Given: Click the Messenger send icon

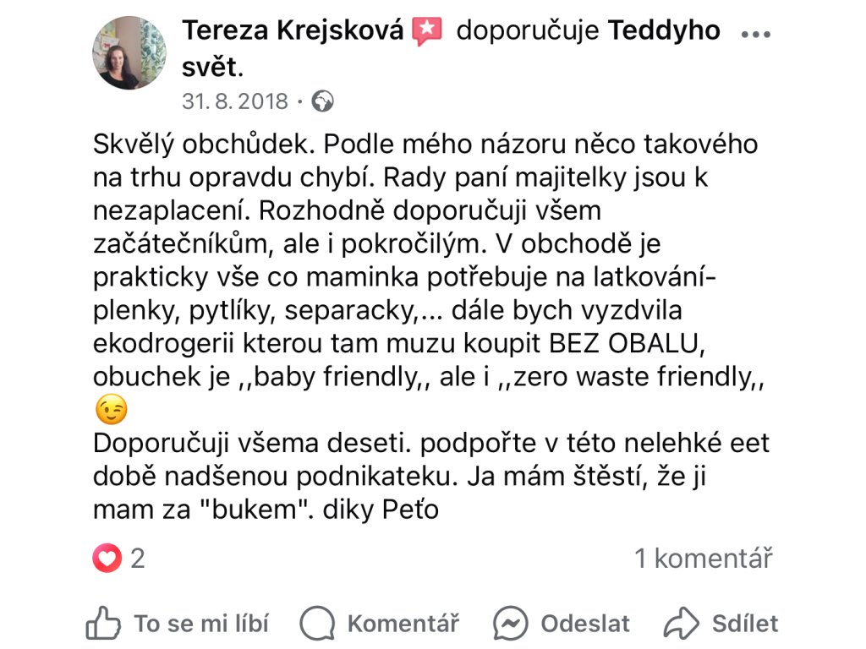Looking at the screenshot, I should (512, 624).
